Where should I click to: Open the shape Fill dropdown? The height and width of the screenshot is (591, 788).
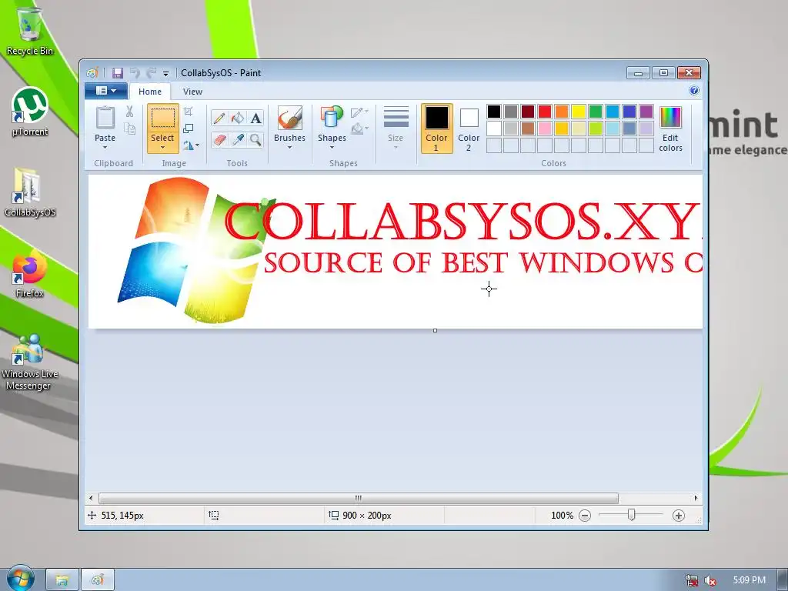click(359, 129)
